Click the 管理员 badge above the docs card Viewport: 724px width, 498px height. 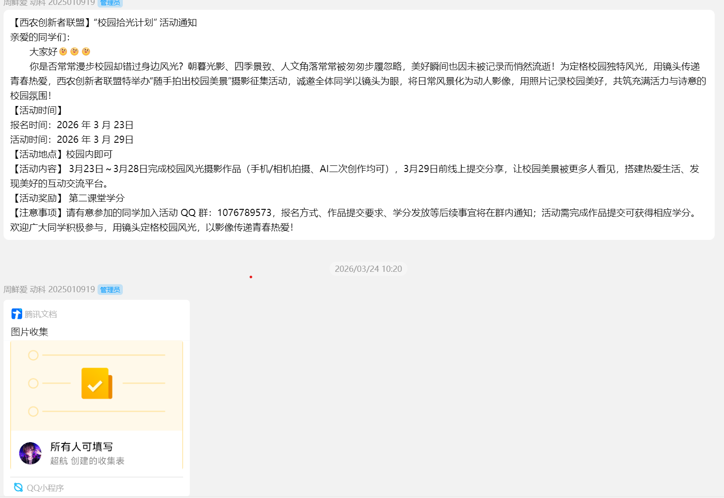(110, 290)
